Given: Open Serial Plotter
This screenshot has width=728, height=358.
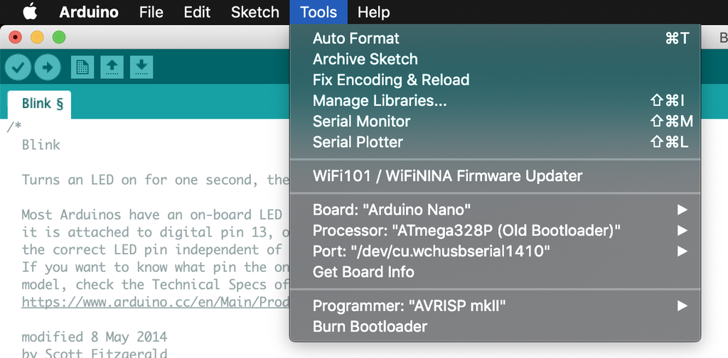Looking at the screenshot, I should (358, 142).
